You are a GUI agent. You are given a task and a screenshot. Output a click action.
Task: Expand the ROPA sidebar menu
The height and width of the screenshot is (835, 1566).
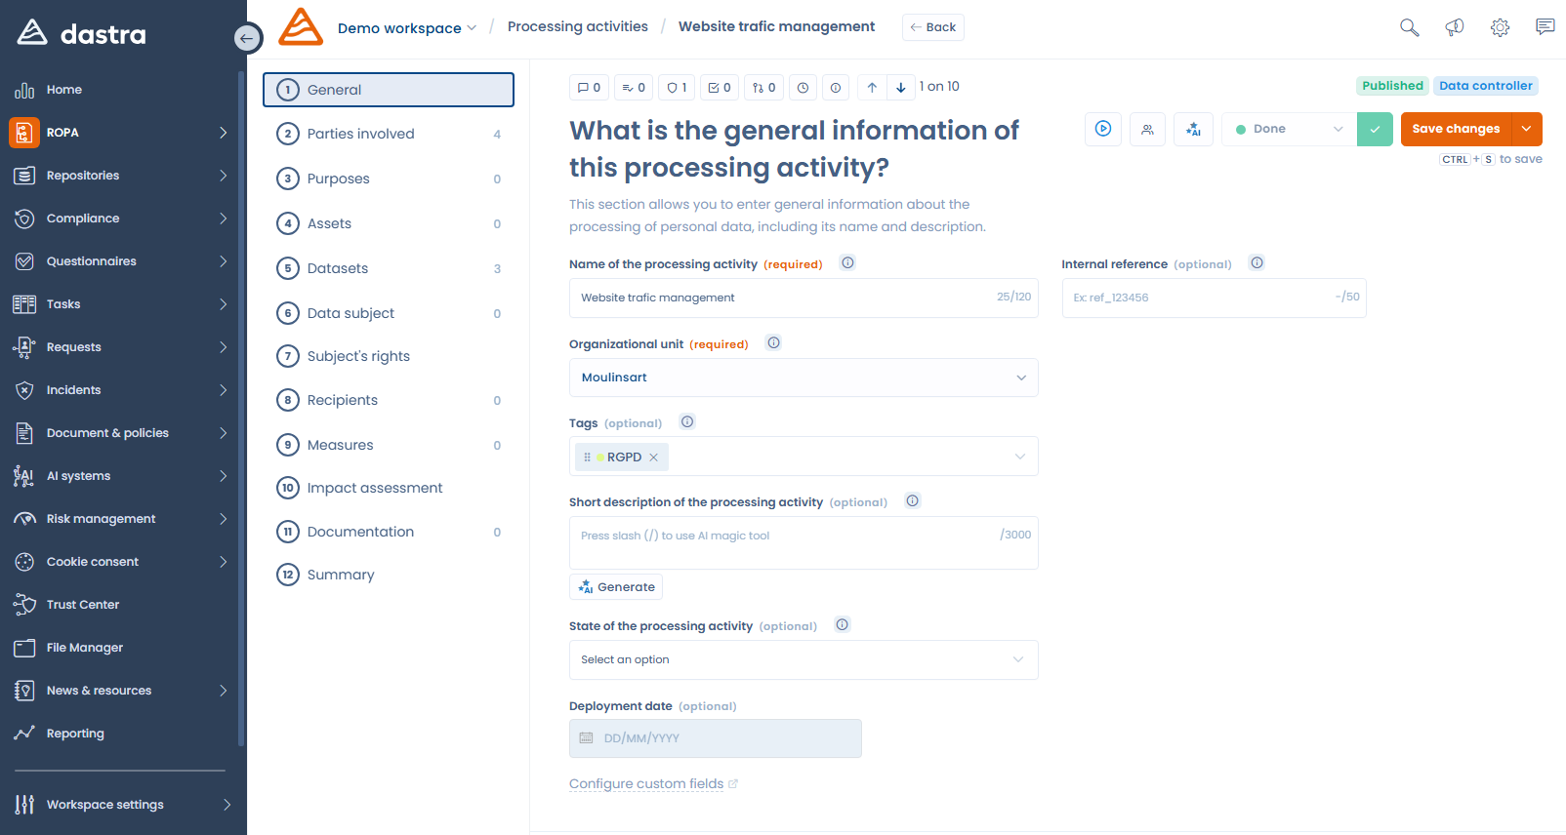[x=223, y=133]
